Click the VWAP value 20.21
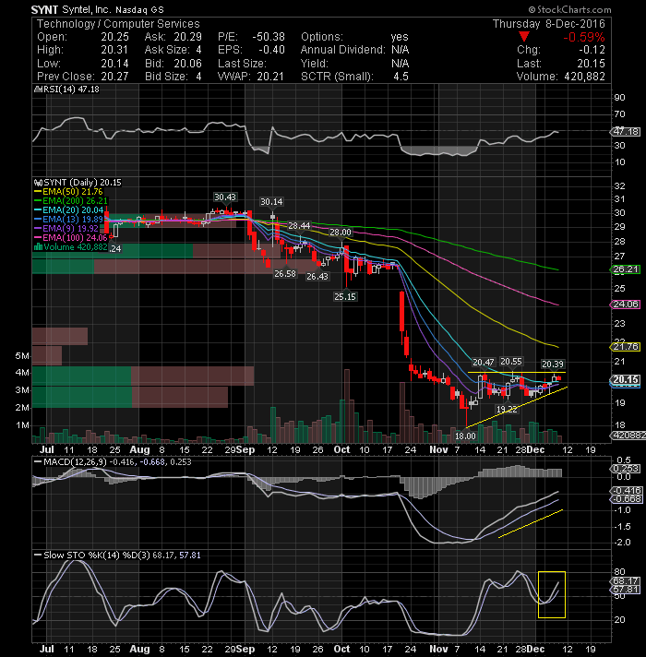 pyautogui.click(x=270, y=77)
